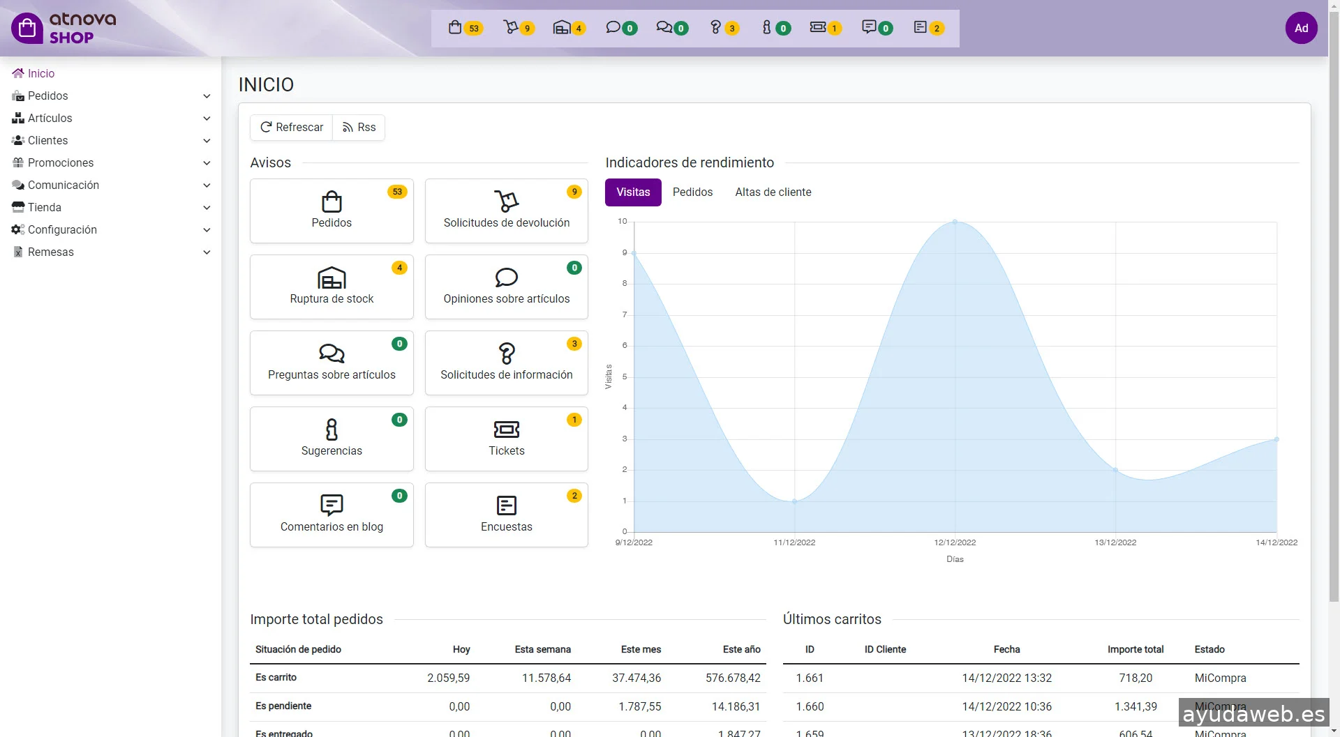Image resolution: width=1340 pixels, height=737 pixels.
Task: Click the Rss button
Action: (x=359, y=127)
